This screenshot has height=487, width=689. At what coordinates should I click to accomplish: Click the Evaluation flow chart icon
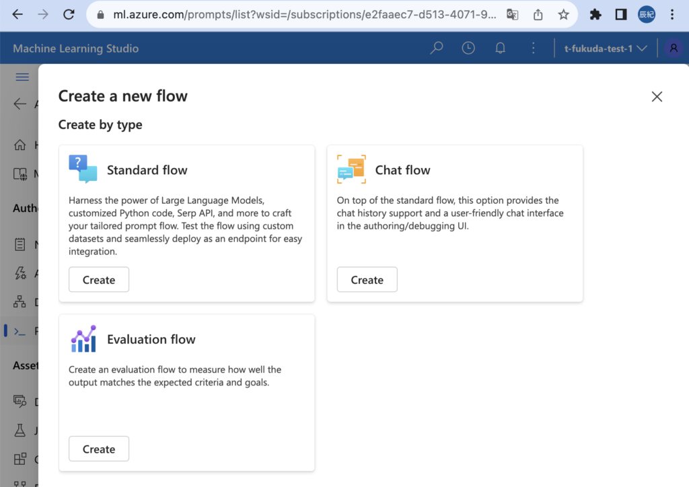[x=83, y=339]
